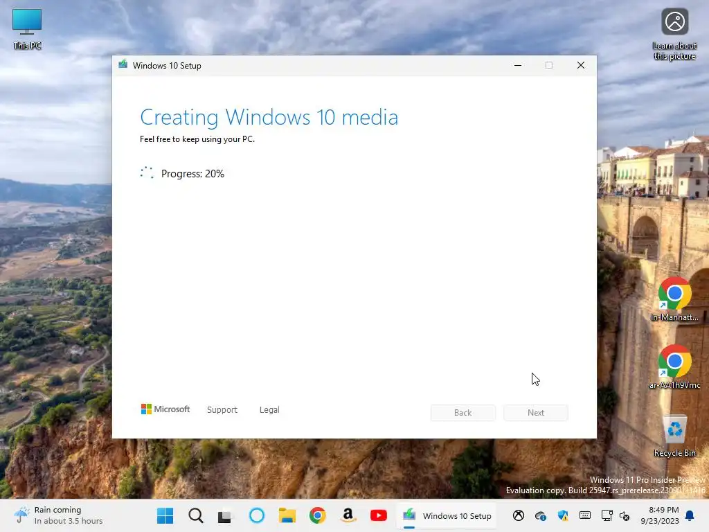This screenshot has height=532, width=709.
Task: Open the Rain coming weather widget
Action: click(x=58, y=515)
